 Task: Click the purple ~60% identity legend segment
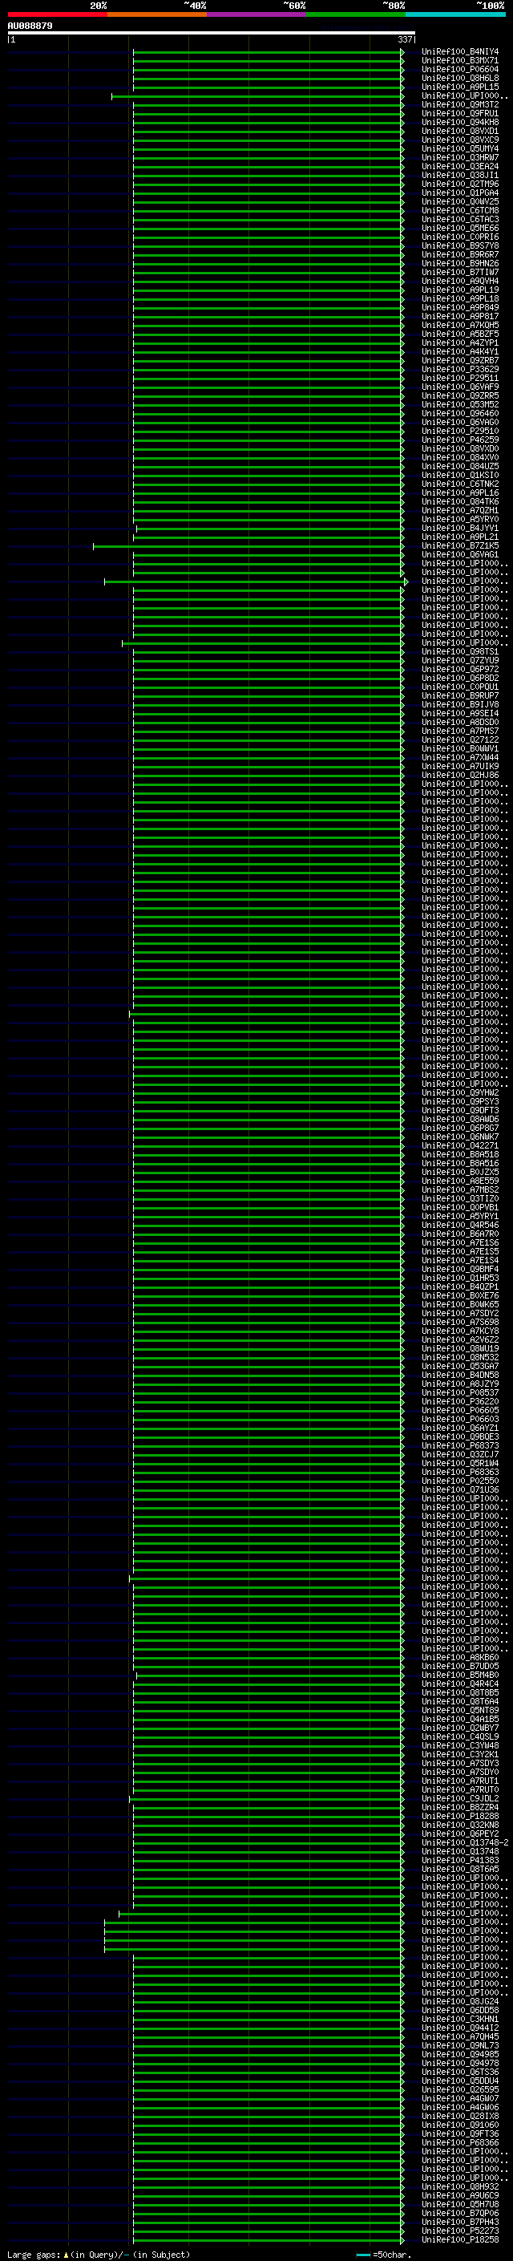pyautogui.click(x=256, y=14)
